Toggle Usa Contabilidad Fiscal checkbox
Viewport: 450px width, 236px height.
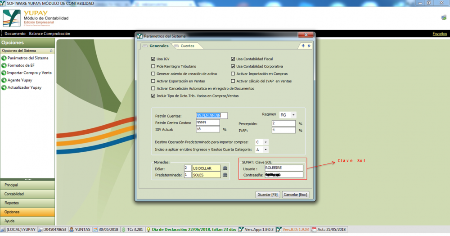tap(233, 59)
